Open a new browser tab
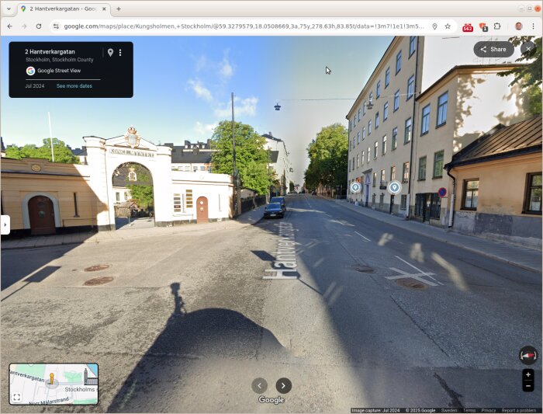 [119, 9]
